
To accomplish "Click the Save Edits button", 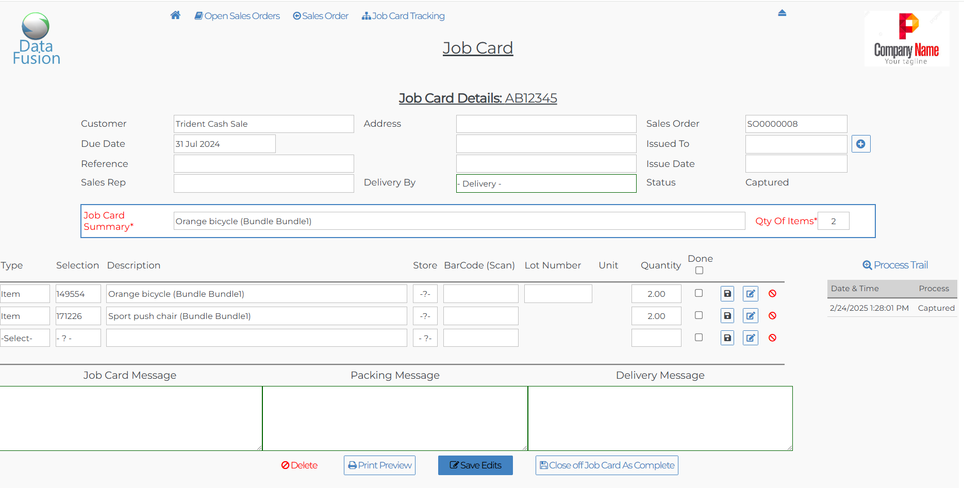I will 475,465.
